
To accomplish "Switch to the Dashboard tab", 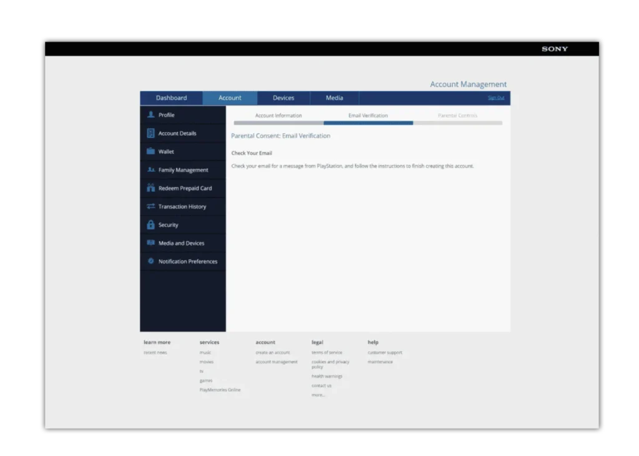I will 171,98.
